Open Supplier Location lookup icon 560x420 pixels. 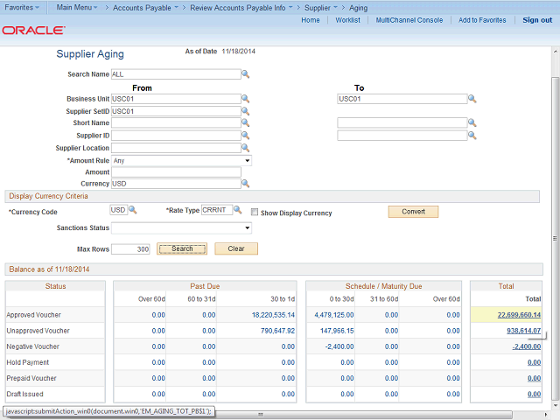click(x=246, y=148)
